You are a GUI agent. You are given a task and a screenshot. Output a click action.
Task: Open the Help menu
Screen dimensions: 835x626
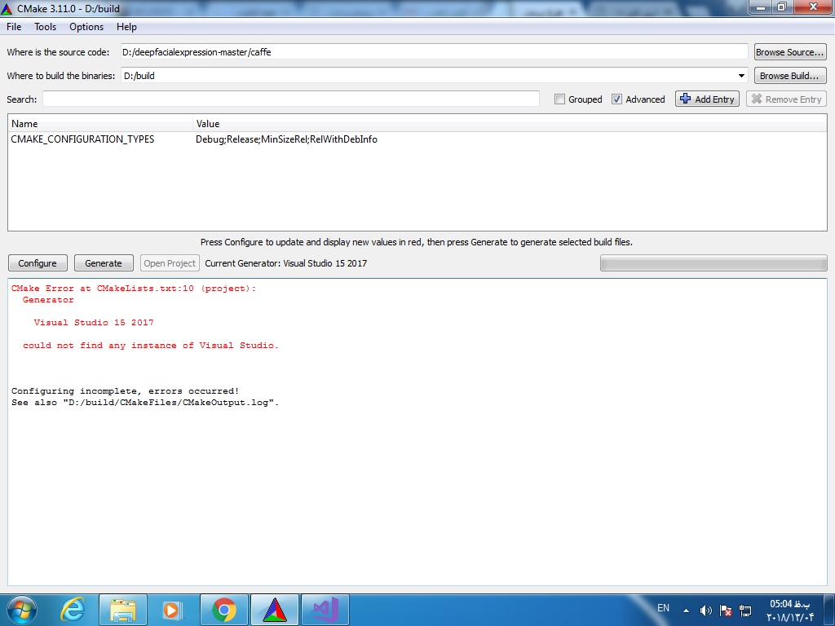pyautogui.click(x=126, y=27)
